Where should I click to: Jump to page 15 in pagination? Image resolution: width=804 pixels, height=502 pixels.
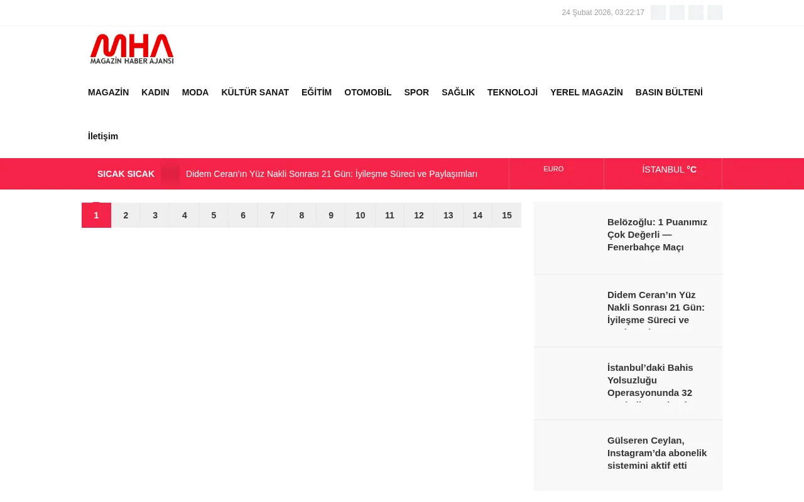506,215
